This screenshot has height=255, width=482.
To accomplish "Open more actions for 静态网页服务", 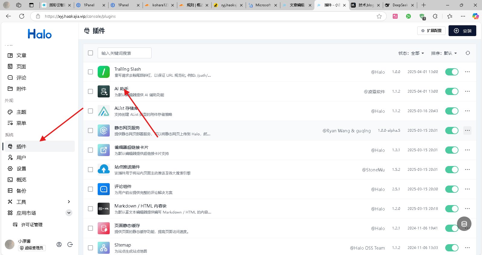I will 467,131.
